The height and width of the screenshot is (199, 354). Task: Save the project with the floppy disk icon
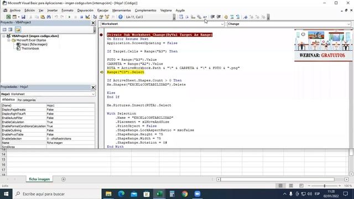23,17
